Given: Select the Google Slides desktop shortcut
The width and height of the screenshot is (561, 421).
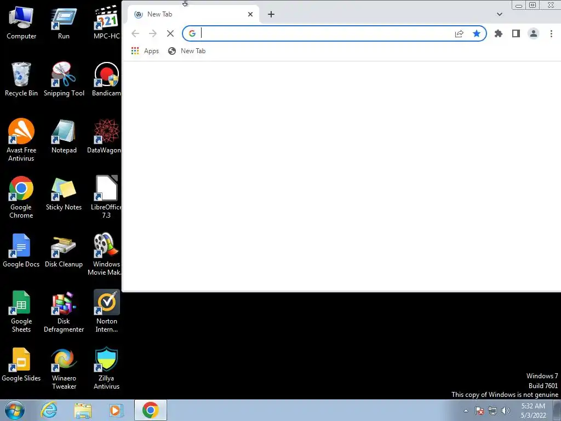Looking at the screenshot, I should [x=21, y=365].
